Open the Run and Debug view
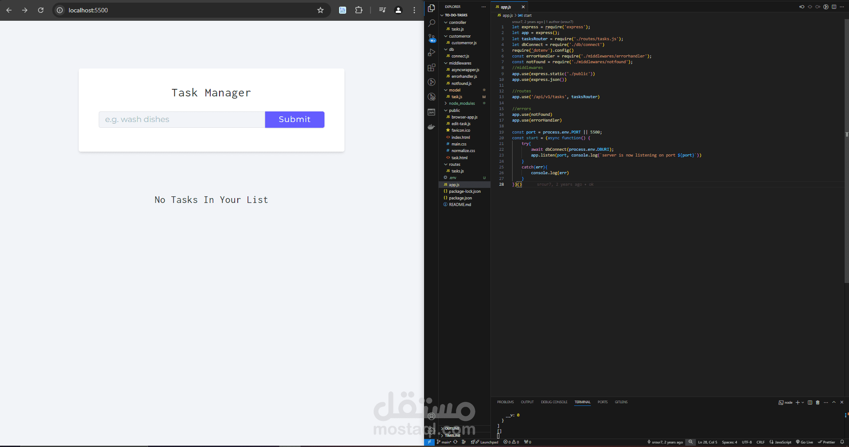Image resolution: width=849 pixels, height=447 pixels. click(x=432, y=53)
